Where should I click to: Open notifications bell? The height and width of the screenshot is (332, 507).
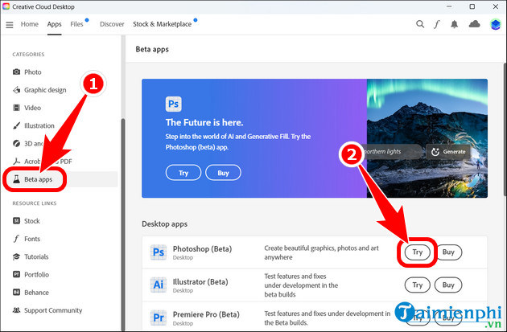pos(455,24)
